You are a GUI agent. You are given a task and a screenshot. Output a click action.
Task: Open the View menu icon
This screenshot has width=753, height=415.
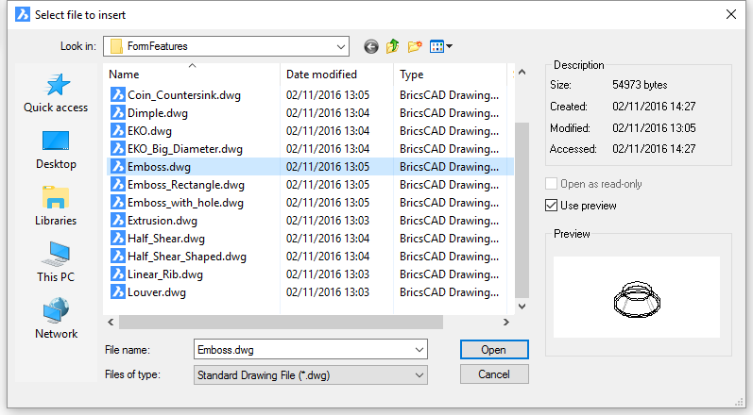click(440, 46)
